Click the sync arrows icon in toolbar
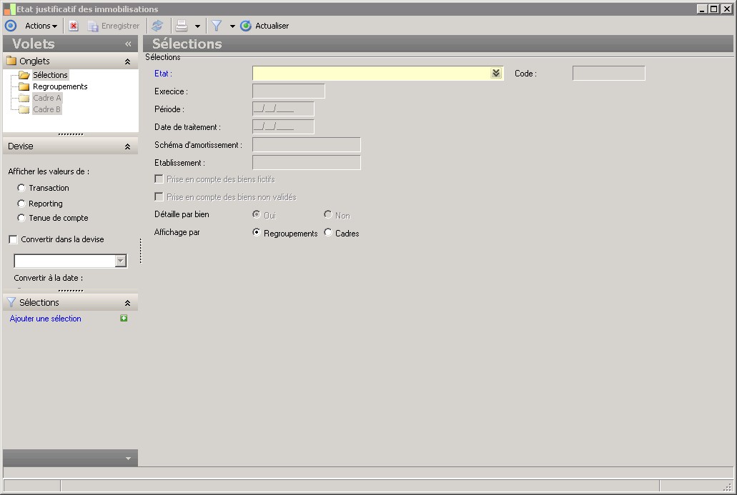The image size is (737, 495). pos(157,26)
